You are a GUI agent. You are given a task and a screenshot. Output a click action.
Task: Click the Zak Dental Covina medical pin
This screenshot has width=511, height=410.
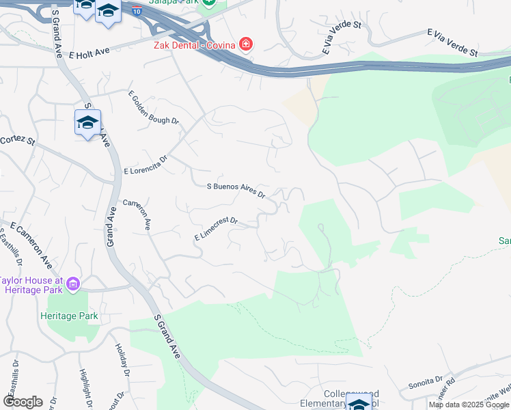point(246,44)
